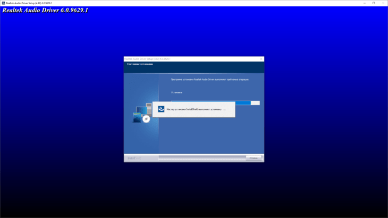Click the InstallShield wizard popup message text
Viewport: 388px width, 218px height.
(x=196, y=109)
